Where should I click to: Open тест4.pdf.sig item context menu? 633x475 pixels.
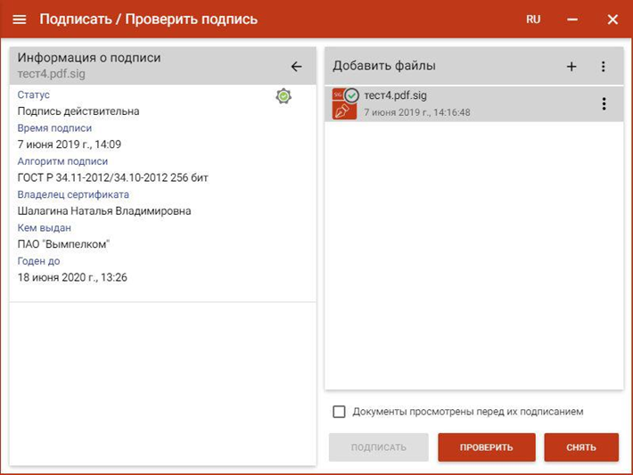pos(604,103)
